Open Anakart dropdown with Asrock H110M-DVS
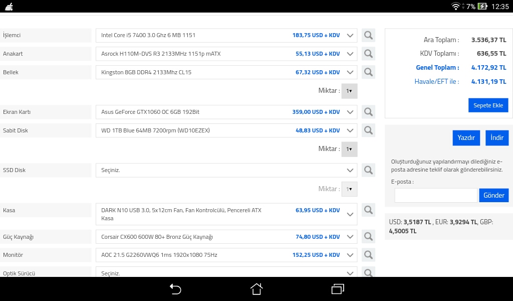This screenshot has height=301, width=513. tap(226, 54)
